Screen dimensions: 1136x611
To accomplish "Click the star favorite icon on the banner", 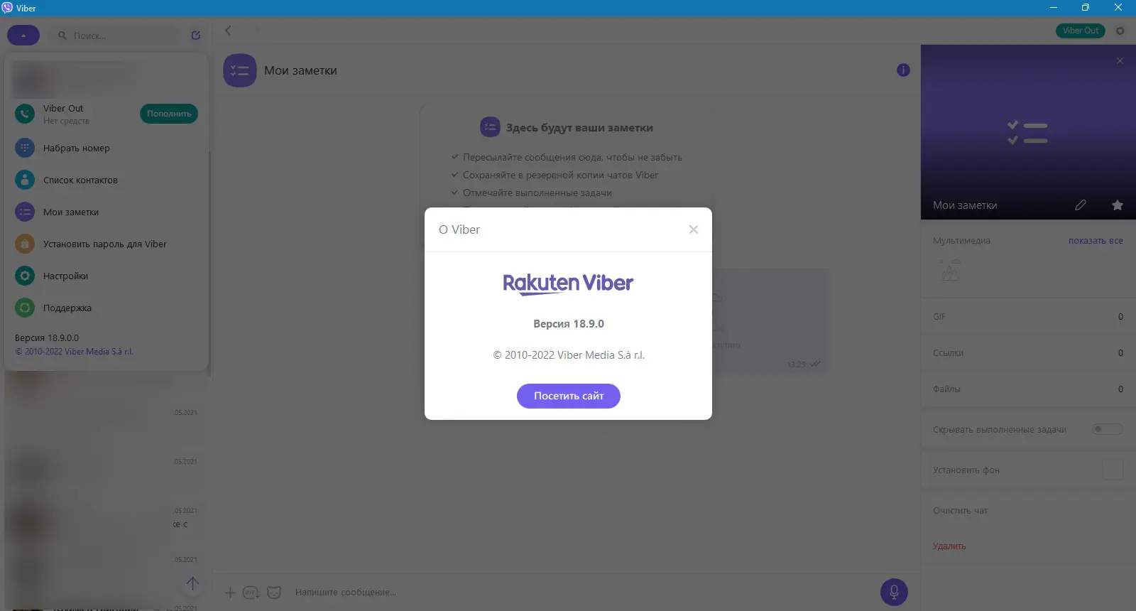I will 1118,205.
